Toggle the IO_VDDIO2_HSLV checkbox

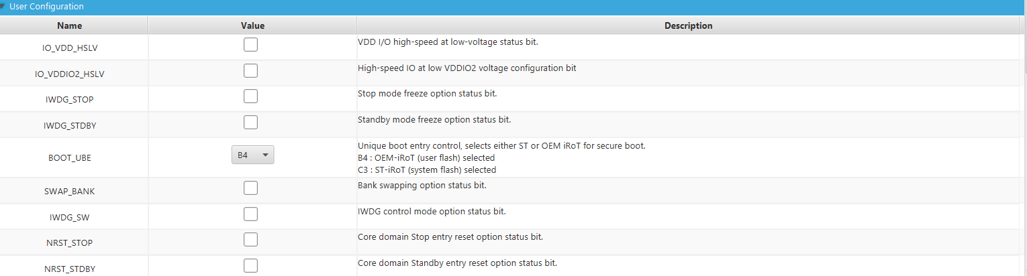250,70
